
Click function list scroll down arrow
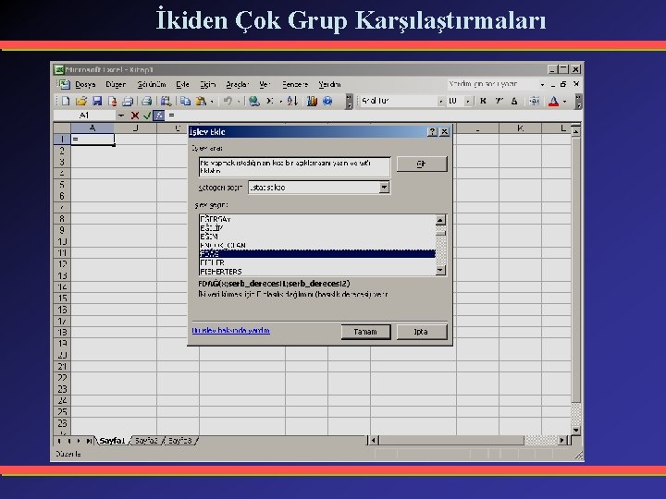coord(440,270)
